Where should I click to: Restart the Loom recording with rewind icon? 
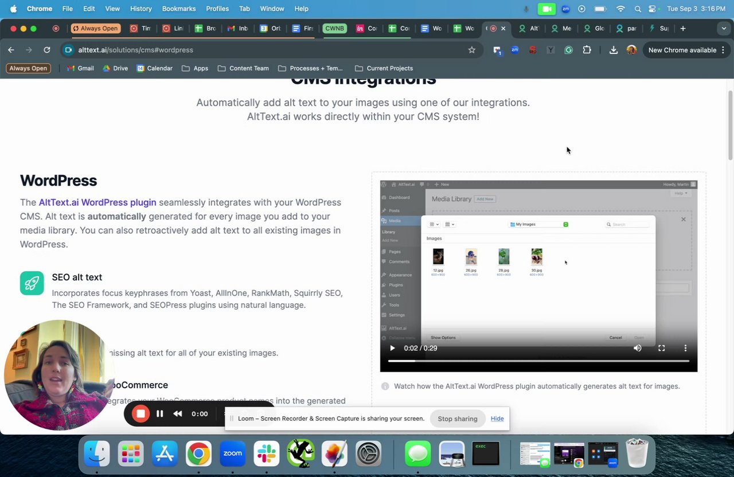pos(178,413)
